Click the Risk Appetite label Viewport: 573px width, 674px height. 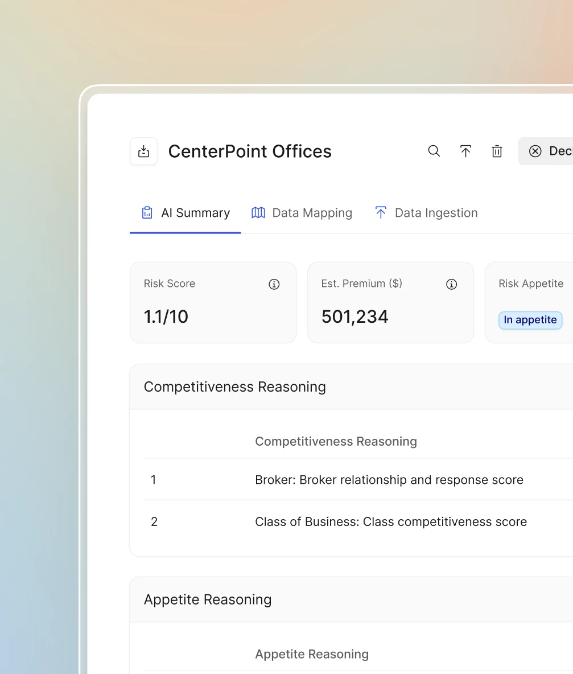tap(531, 283)
